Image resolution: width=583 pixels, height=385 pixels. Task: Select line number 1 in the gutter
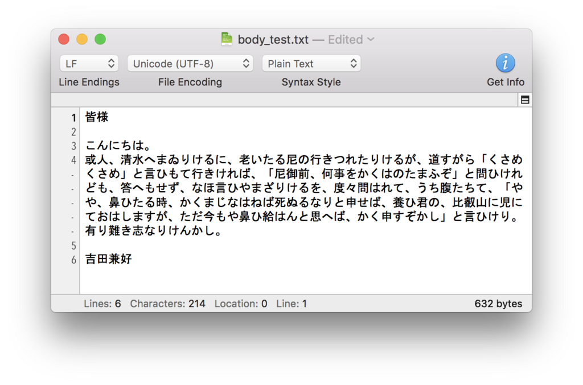(73, 117)
